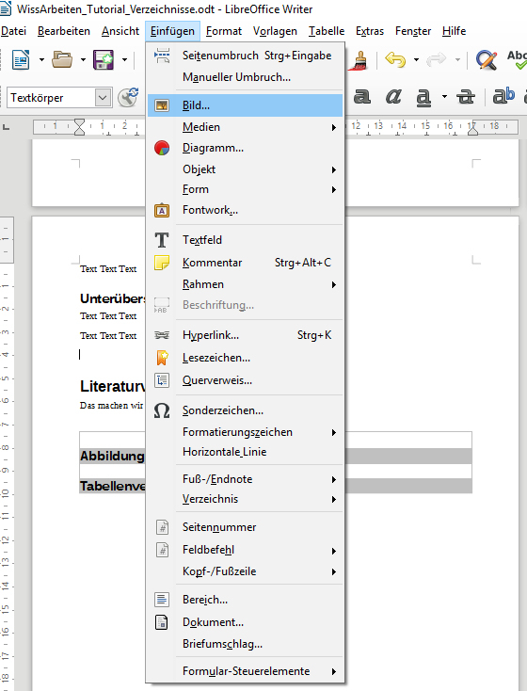Click the tab stop type selector at ruler corner
The width and height of the screenshot is (527, 691).
coord(7,127)
